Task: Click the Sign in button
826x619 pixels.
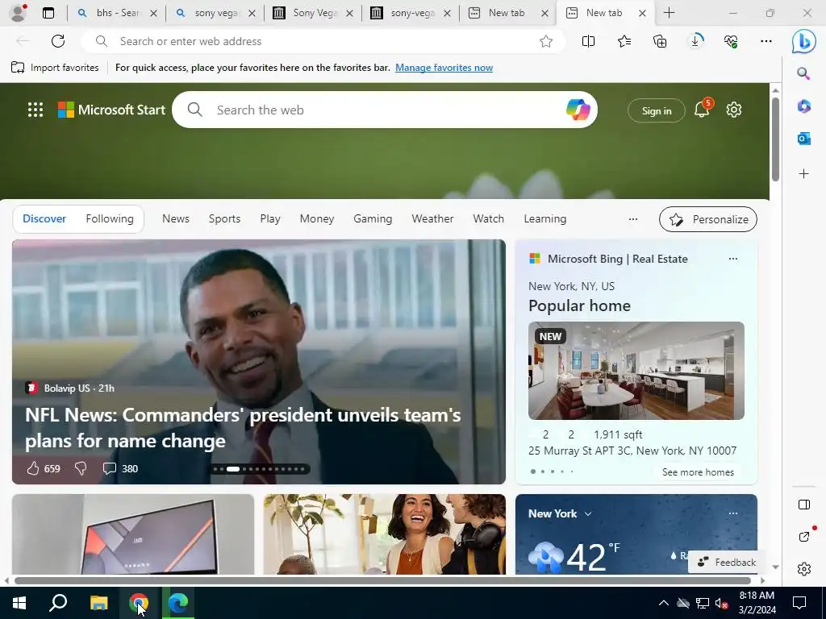Action: [x=657, y=110]
